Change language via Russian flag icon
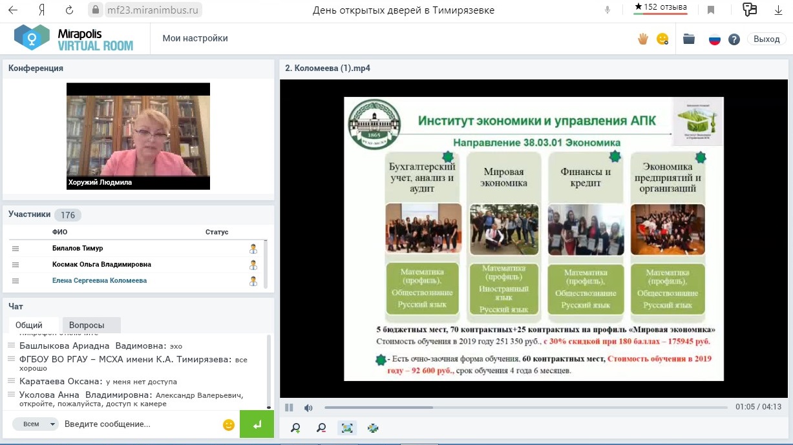Screen dimensions: 793x445 [x=715, y=39]
